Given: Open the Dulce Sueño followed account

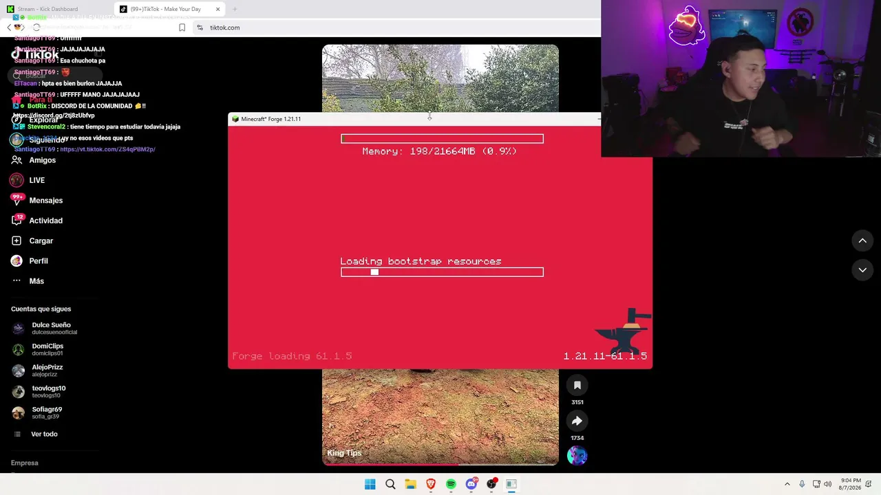Looking at the screenshot, I should click(44, 329).
